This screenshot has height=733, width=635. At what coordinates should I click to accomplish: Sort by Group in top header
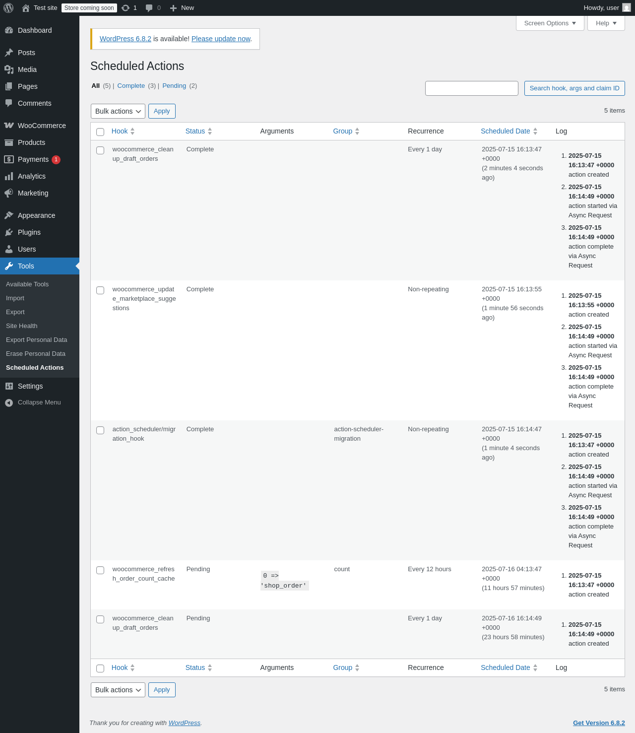[x=346, y=131]
